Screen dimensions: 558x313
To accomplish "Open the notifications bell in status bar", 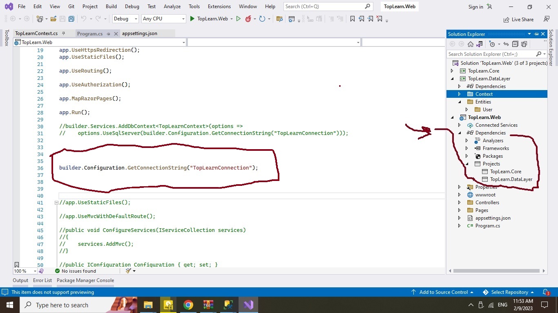I will coord(546,292).
